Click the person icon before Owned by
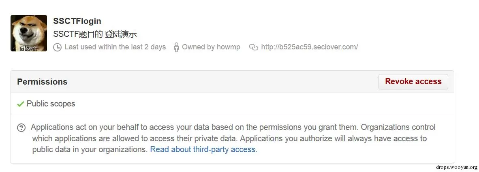The height and width of the screenshot is (172, 479). pyautogui.click(x=176, y=47)
